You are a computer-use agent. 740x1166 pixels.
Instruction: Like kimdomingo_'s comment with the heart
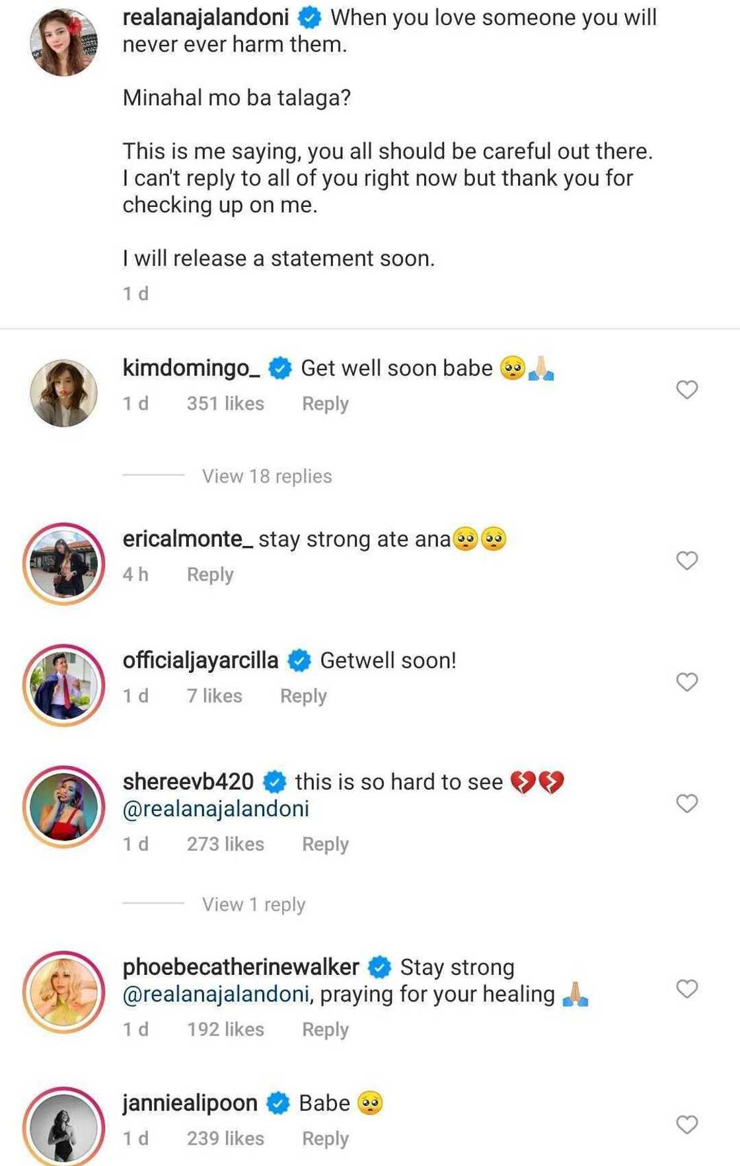(x=686, y=390)
